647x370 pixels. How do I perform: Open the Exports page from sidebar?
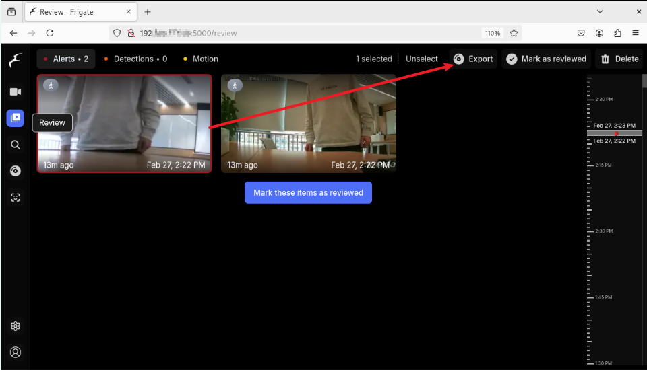point(15,171)
